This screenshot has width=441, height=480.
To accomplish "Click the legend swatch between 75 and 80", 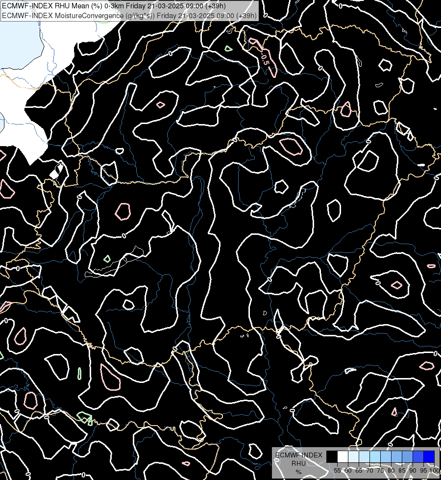I will (386, 456).
